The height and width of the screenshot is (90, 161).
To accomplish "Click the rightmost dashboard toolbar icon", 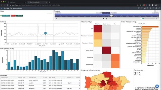I will click(x=159, y=8).
